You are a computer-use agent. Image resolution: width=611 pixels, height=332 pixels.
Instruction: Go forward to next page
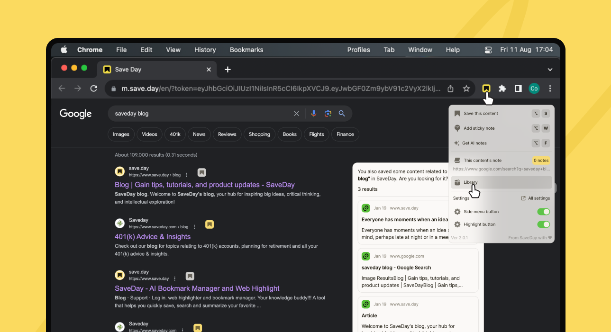tap(78, 89)
